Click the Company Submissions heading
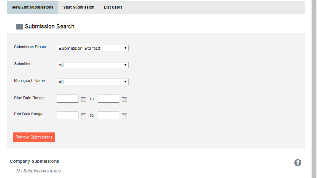The height and width of the screenshot is (178, 317). pos(35,162)
